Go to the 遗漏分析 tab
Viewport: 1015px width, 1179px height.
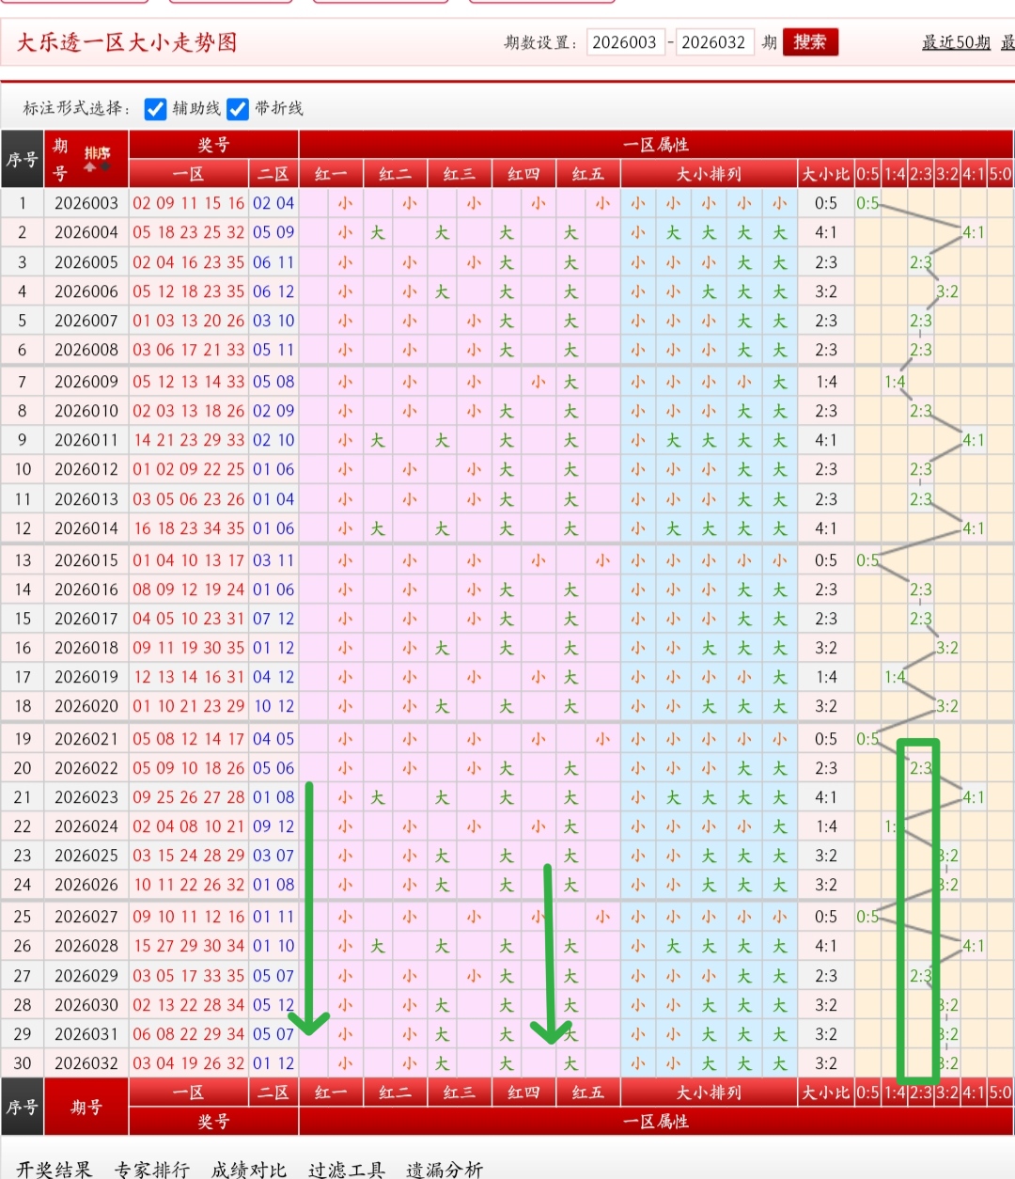click(444, 1169)
